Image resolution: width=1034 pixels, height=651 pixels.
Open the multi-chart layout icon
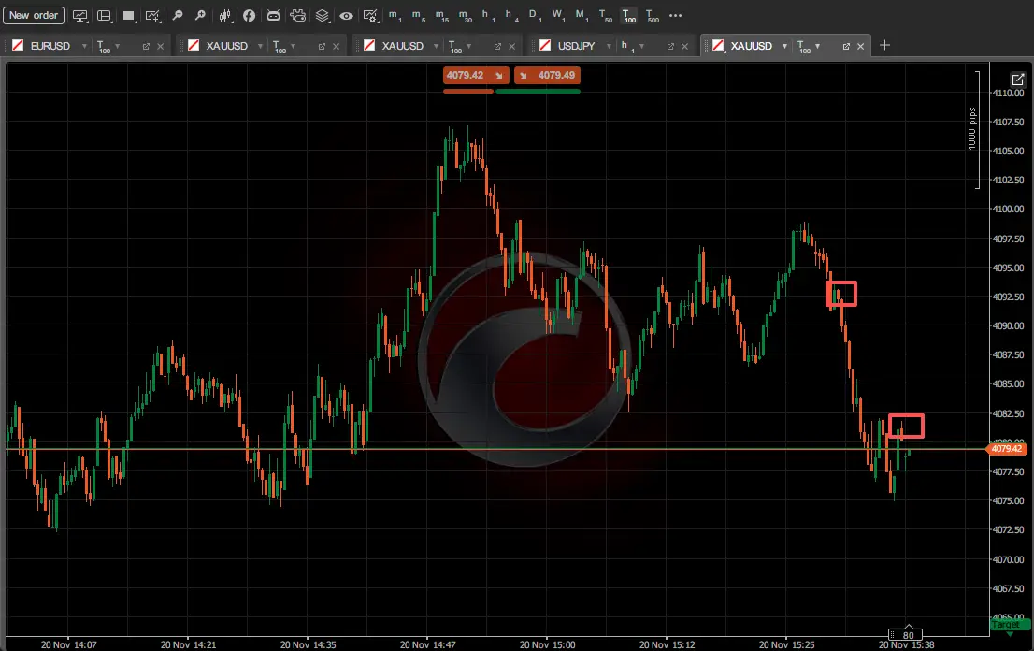104,15
